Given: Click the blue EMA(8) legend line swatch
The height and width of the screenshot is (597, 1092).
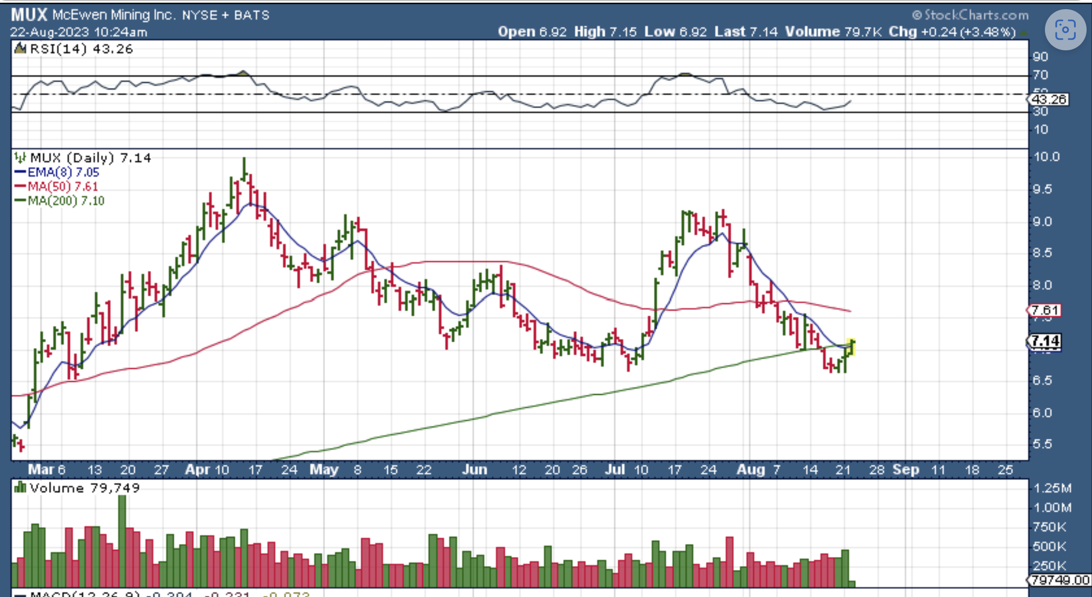Looking at the screenshot, I should click(19, 173).
